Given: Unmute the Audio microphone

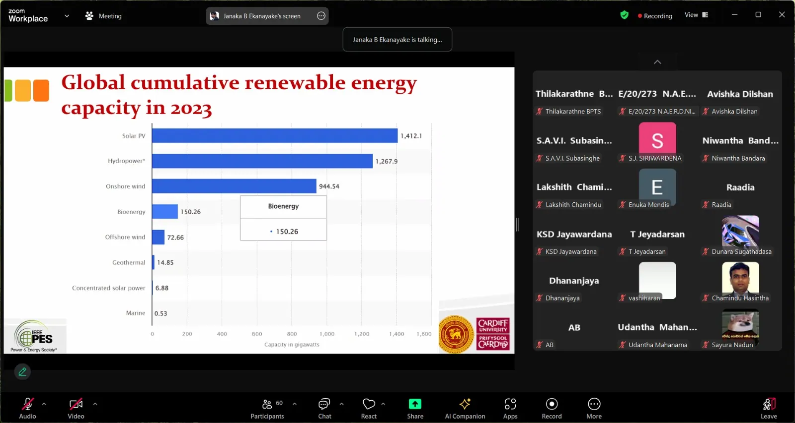Looking at the screenshot, I should click(27, 404).
